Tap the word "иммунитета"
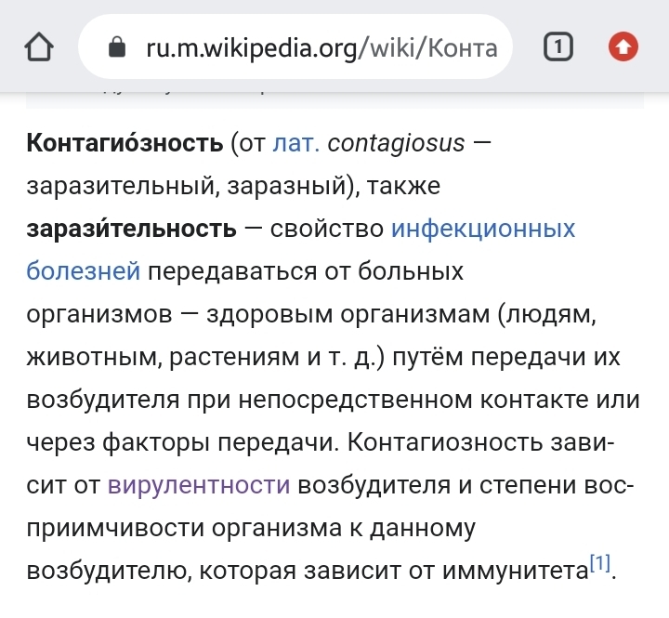 point(507,570)
